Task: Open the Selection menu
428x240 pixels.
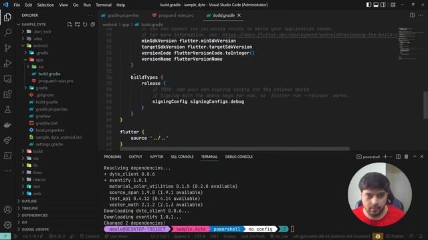Action: point(45,5)
